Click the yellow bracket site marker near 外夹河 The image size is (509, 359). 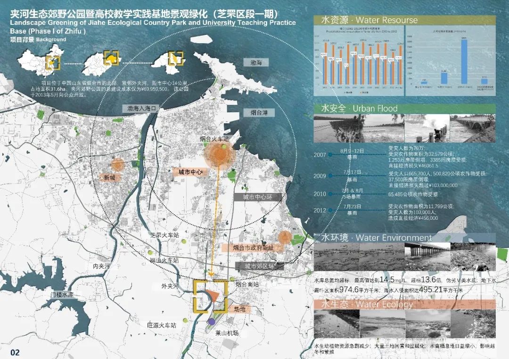[210, 296]
